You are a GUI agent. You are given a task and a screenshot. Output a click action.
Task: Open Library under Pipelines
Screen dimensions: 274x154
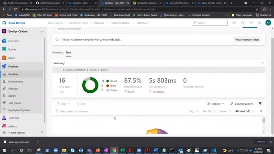12,96
